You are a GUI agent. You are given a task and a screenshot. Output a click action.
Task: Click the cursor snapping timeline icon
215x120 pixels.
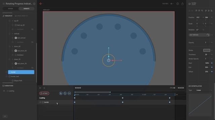click(x=61, y=93)
